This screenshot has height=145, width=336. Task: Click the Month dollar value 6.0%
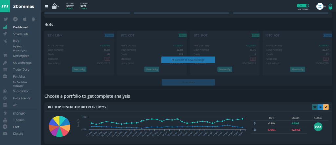coord(295,123)
